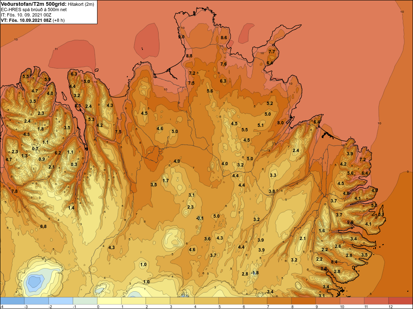Select the '-1.8' temperature label
This screenshot has height=309, width=413.
pos(255,273)
